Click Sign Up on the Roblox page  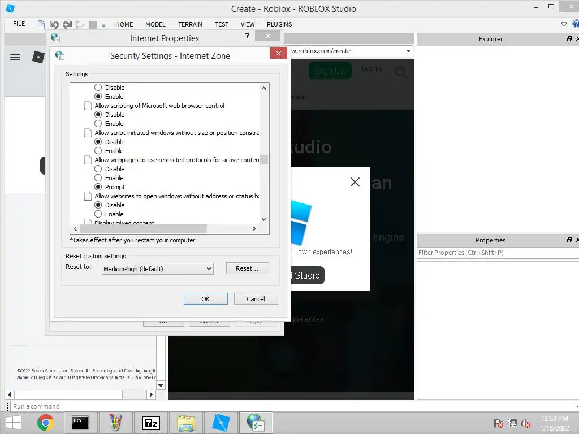coord(330,71)
